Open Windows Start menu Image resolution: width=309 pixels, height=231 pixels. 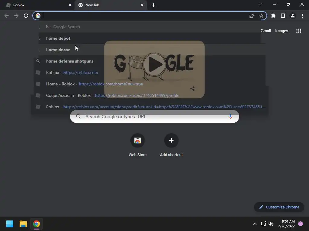click(x=10, y=224)
